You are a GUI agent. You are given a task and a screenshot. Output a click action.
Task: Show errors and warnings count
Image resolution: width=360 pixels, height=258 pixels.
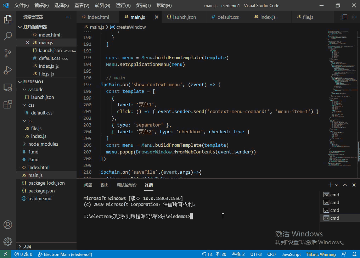tap(23, 254)
